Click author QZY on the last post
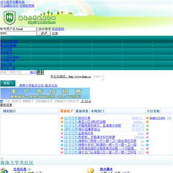The image size is (173, 173). click(141, 152)
